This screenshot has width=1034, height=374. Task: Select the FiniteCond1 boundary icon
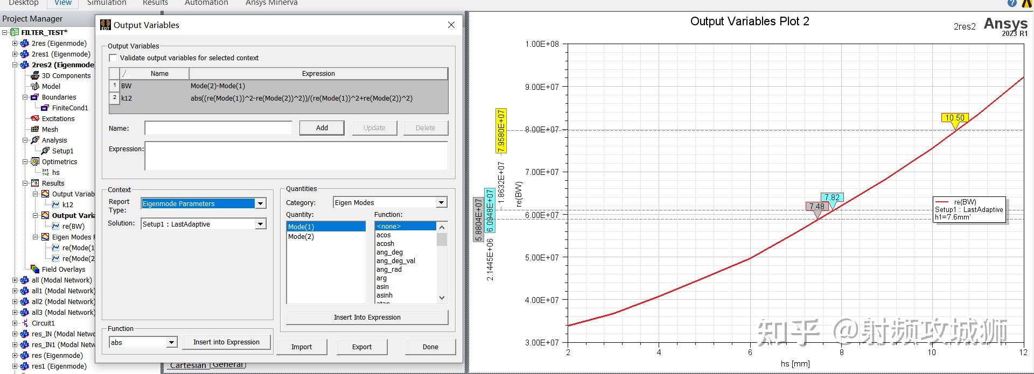point(45,108)
